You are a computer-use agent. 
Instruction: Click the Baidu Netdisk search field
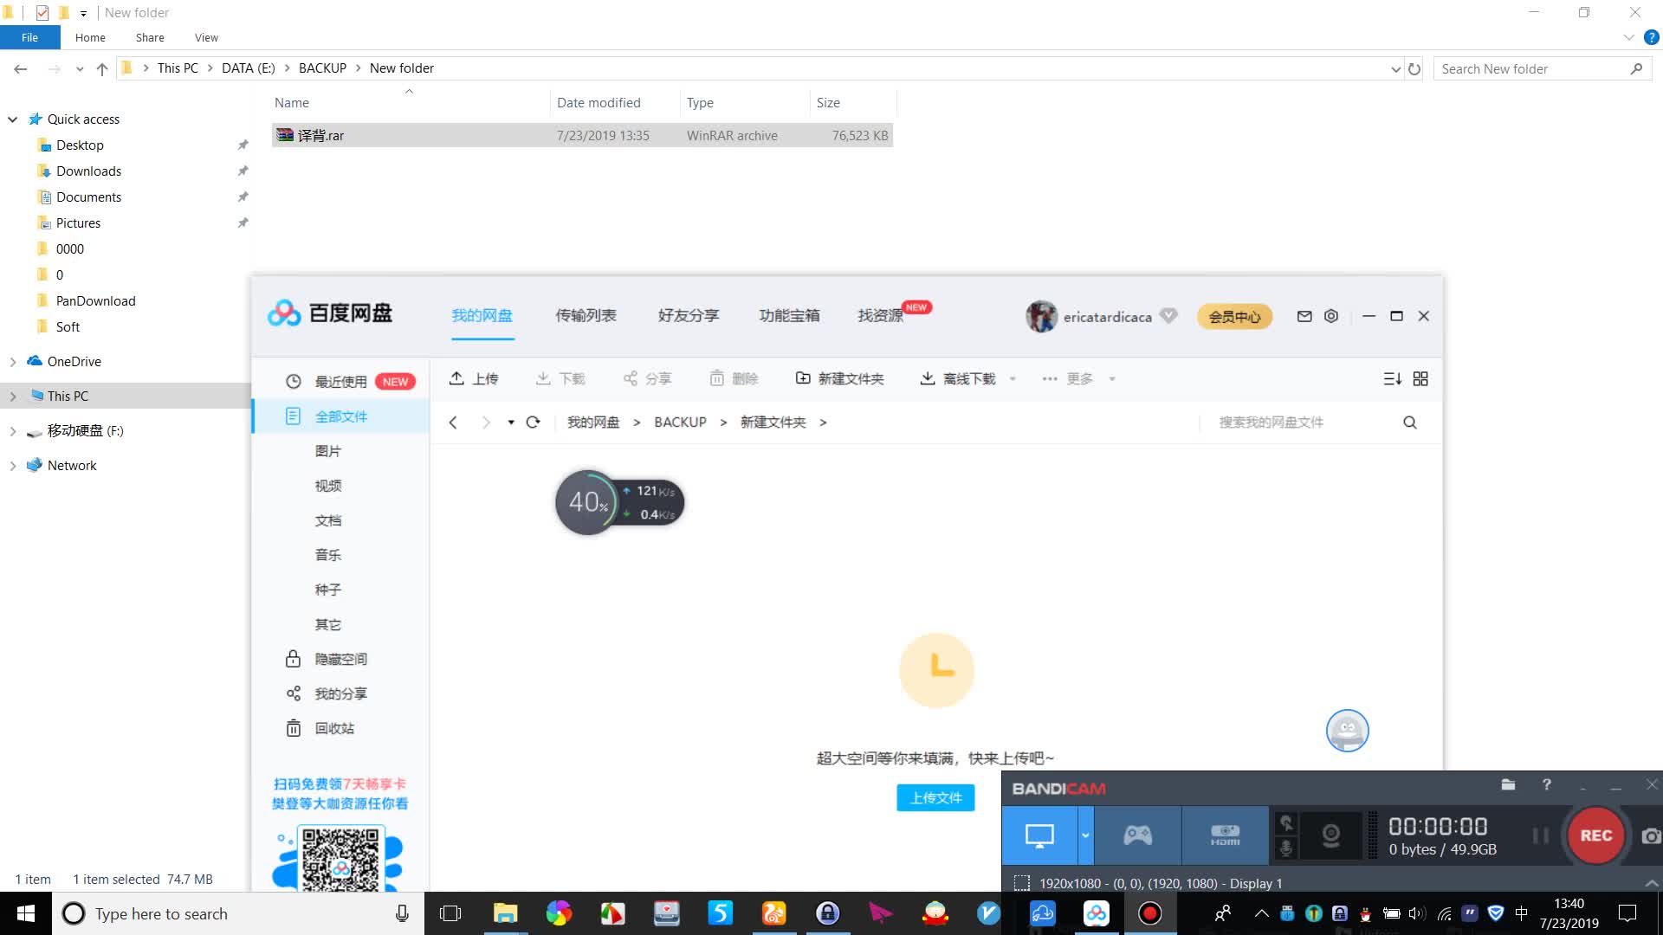click(1299, 422)
